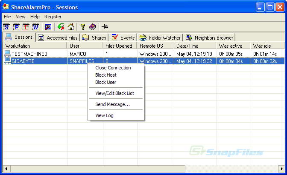Select View/Edit Black List menu entry
This screenshot has width=287, height=175.
pyautogui.click(x=116, y=93)
